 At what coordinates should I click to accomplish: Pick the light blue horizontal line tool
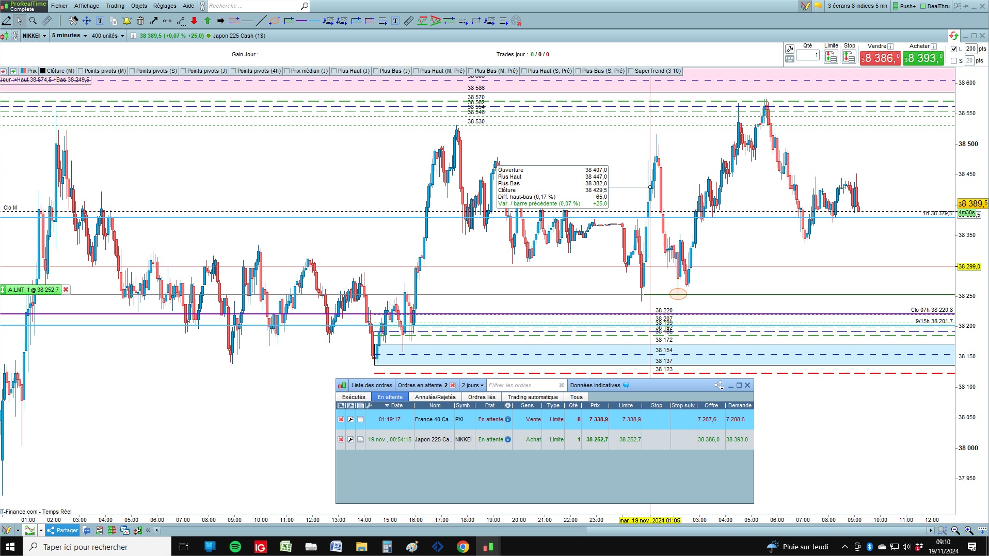[x=315, y=21]
